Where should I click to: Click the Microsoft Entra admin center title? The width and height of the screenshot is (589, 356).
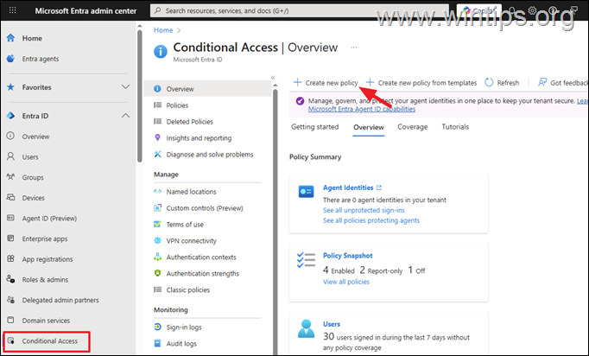85,11
